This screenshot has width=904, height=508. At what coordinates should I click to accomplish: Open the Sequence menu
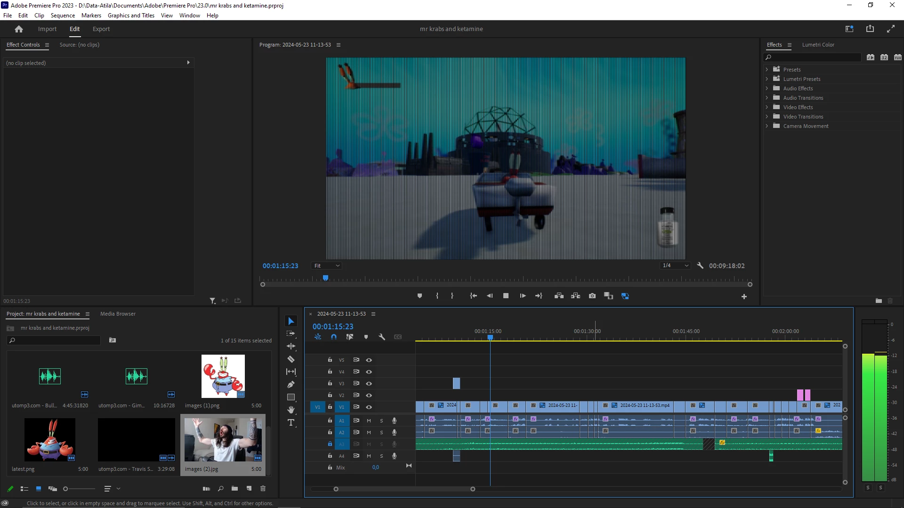point(63,16)
